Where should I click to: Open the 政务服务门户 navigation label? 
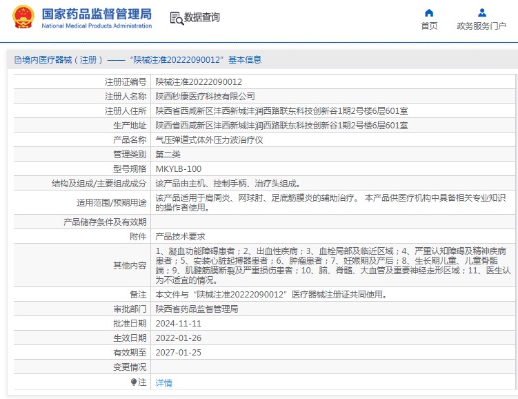481,26
